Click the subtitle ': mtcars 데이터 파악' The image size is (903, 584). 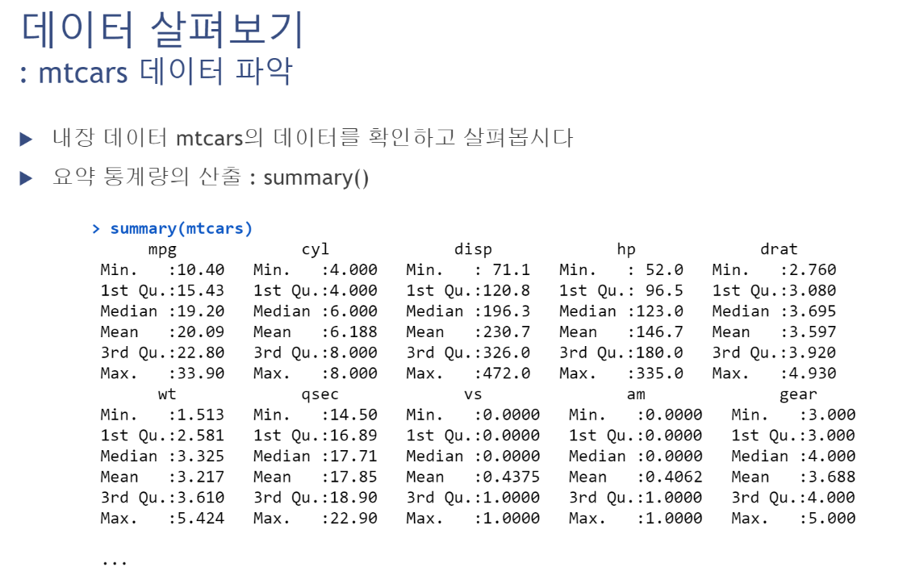pos(156,72)
